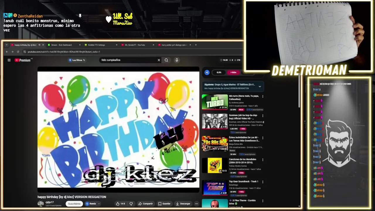Close the Mr. XanderYT - YouTube tab
375x211 pixels.
[x=153, y=45]
